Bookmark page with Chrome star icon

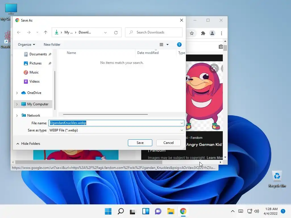[x=192, y=33]
